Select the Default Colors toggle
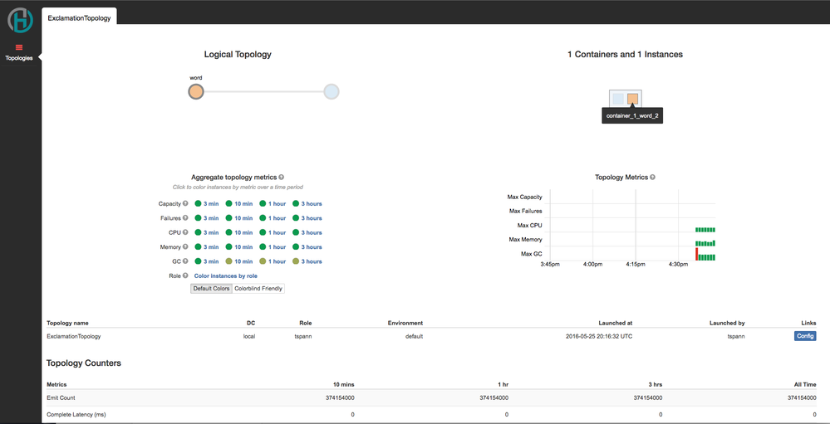830x424 pixels. 211,289
